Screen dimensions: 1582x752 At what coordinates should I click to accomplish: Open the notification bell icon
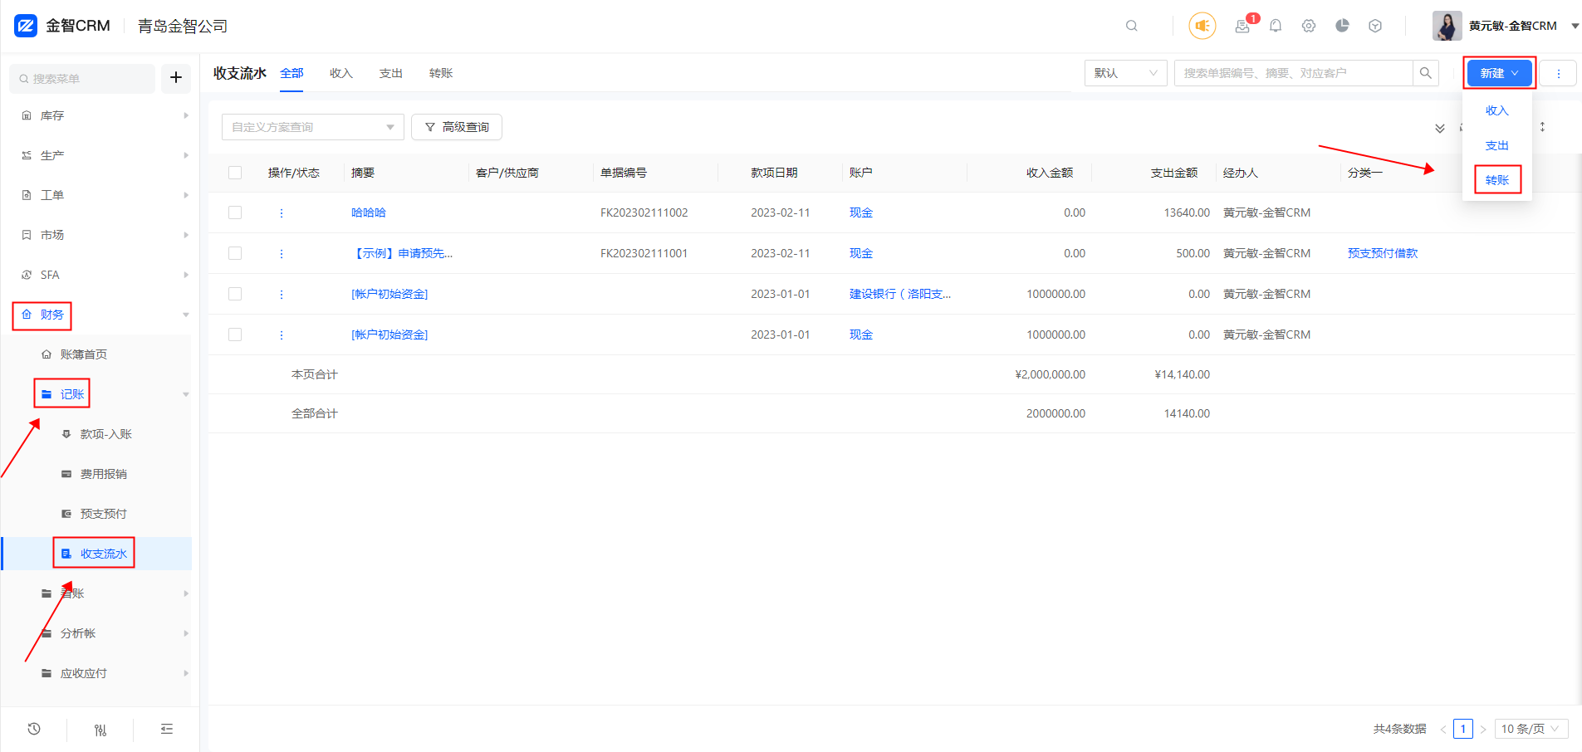pos(1276,26)
